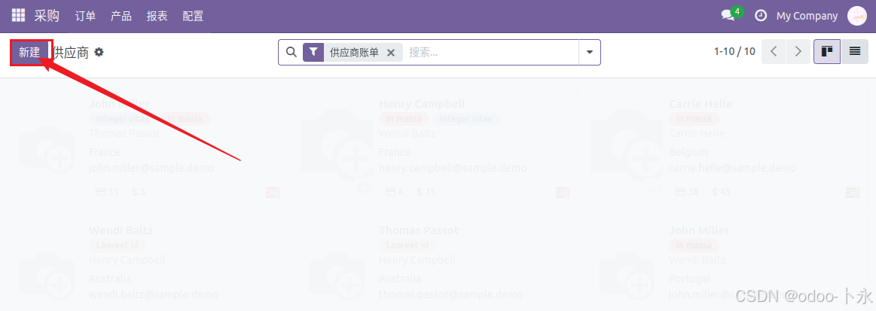876x311 pixels.
Task: Open the user avatar menu
Action: (857, 16)
